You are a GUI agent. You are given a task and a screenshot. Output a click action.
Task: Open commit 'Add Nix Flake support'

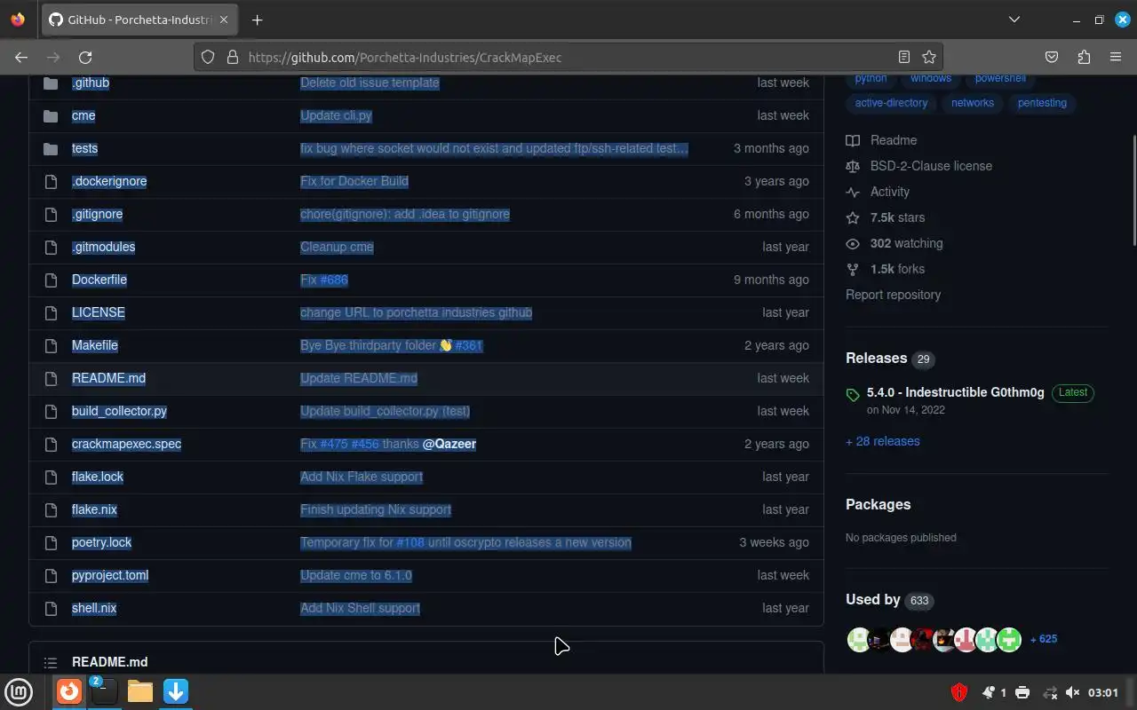pos(362,477)
